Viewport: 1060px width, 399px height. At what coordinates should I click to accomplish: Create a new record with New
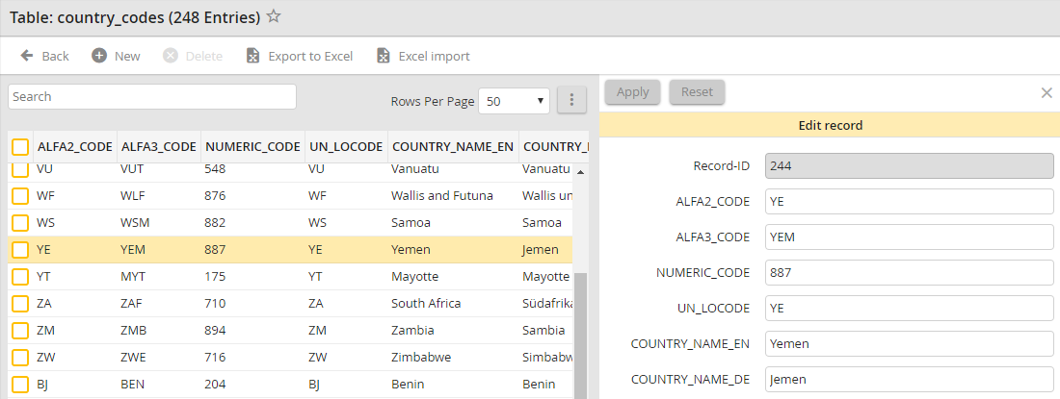[117, 56]
